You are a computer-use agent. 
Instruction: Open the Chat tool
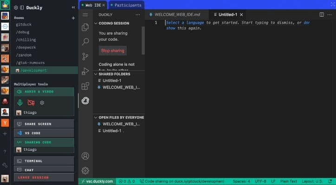[x=44, y=170]
